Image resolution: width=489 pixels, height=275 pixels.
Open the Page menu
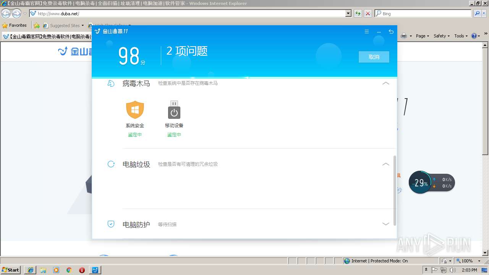[x=423, y=36]
